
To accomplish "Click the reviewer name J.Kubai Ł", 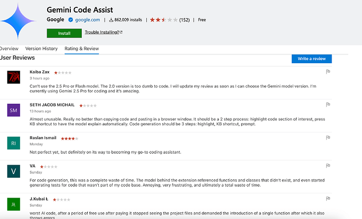I will point(39,199).
